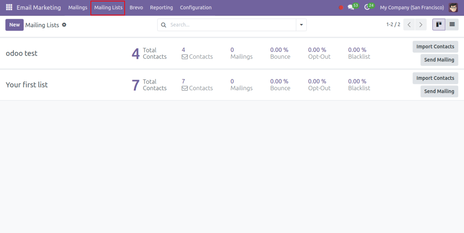Viewport: 464px width, 233px height.
Task: Click the user avatar in top bar
Action: click(x=453, y=7)
